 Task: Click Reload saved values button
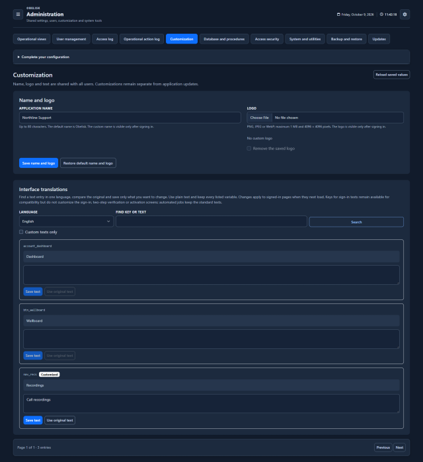[391, 75]
